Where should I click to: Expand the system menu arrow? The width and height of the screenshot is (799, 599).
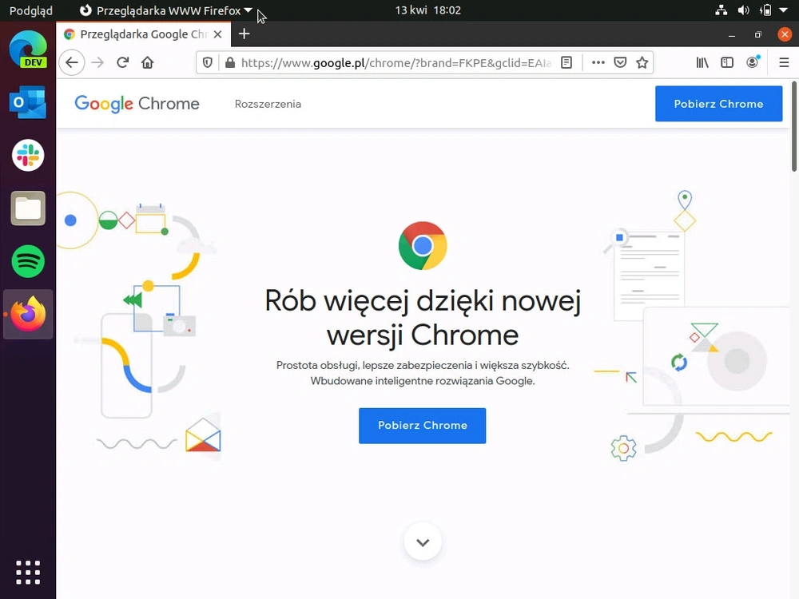pyautogui.click(x=784, y=10)
